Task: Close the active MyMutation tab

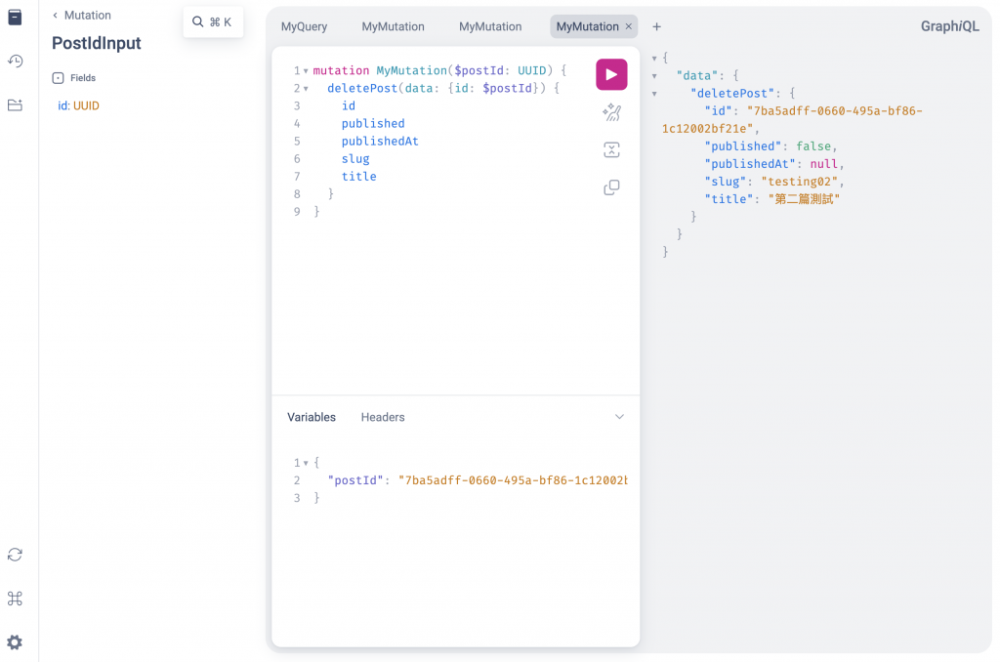Action: (628, 26)
